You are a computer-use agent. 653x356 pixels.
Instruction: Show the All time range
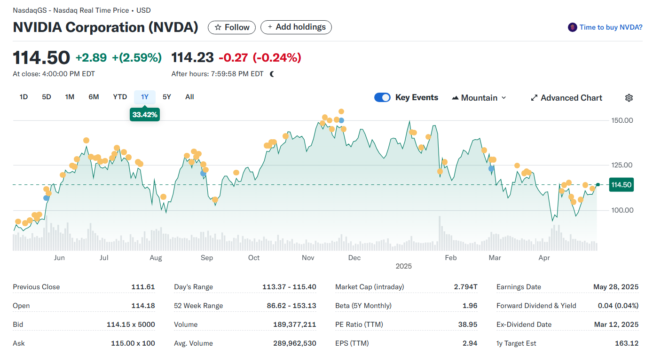coord(189,97)
